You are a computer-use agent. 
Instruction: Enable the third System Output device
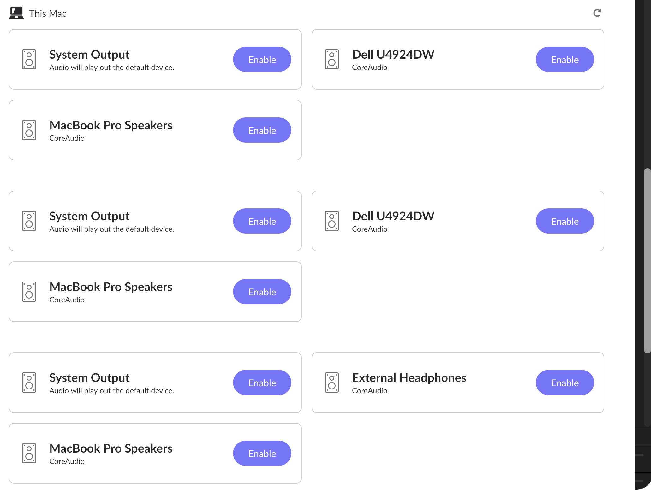click(x=262, y=383)
